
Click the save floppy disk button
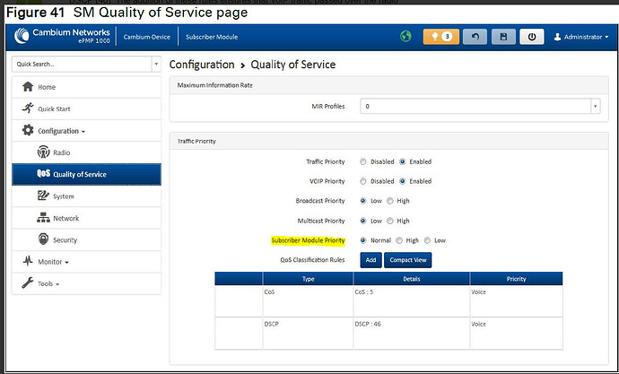503,37
